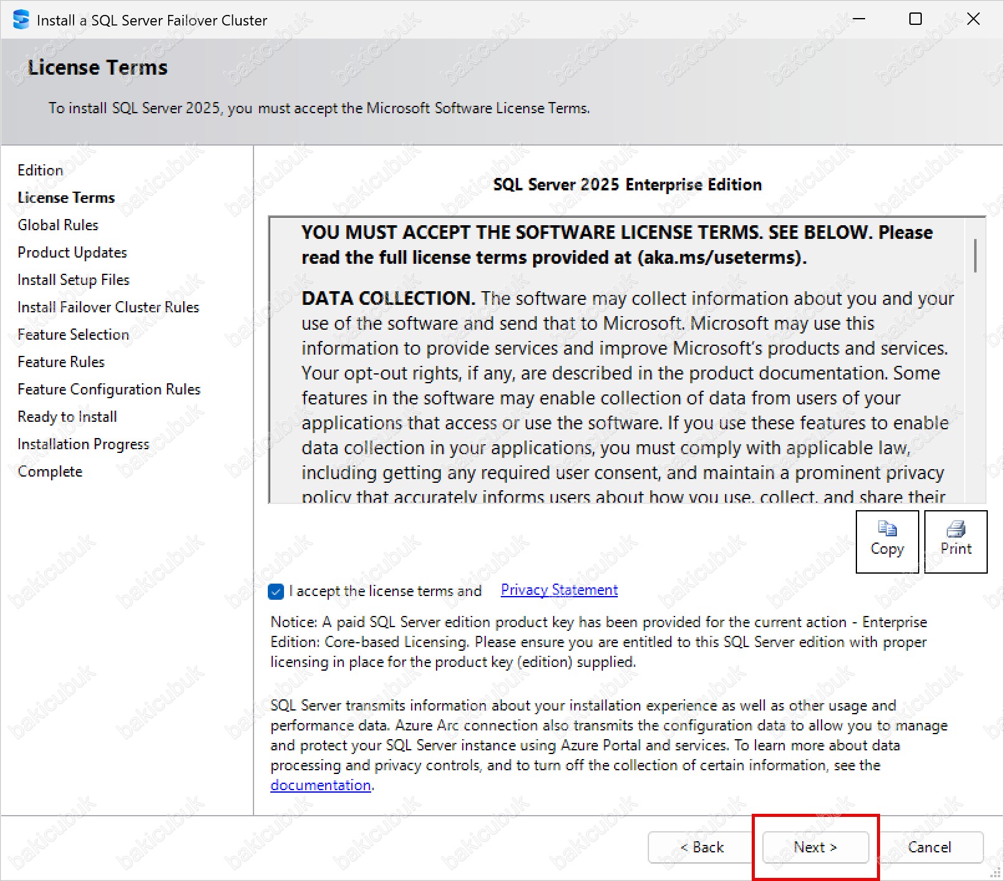The height and width of the screenshot is (881, 1004).
Task: Select Install Setup Files step
Action: pyautogui.click(x=73, y=280)
